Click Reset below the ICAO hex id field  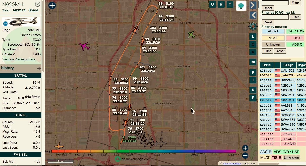pos(268,22)
